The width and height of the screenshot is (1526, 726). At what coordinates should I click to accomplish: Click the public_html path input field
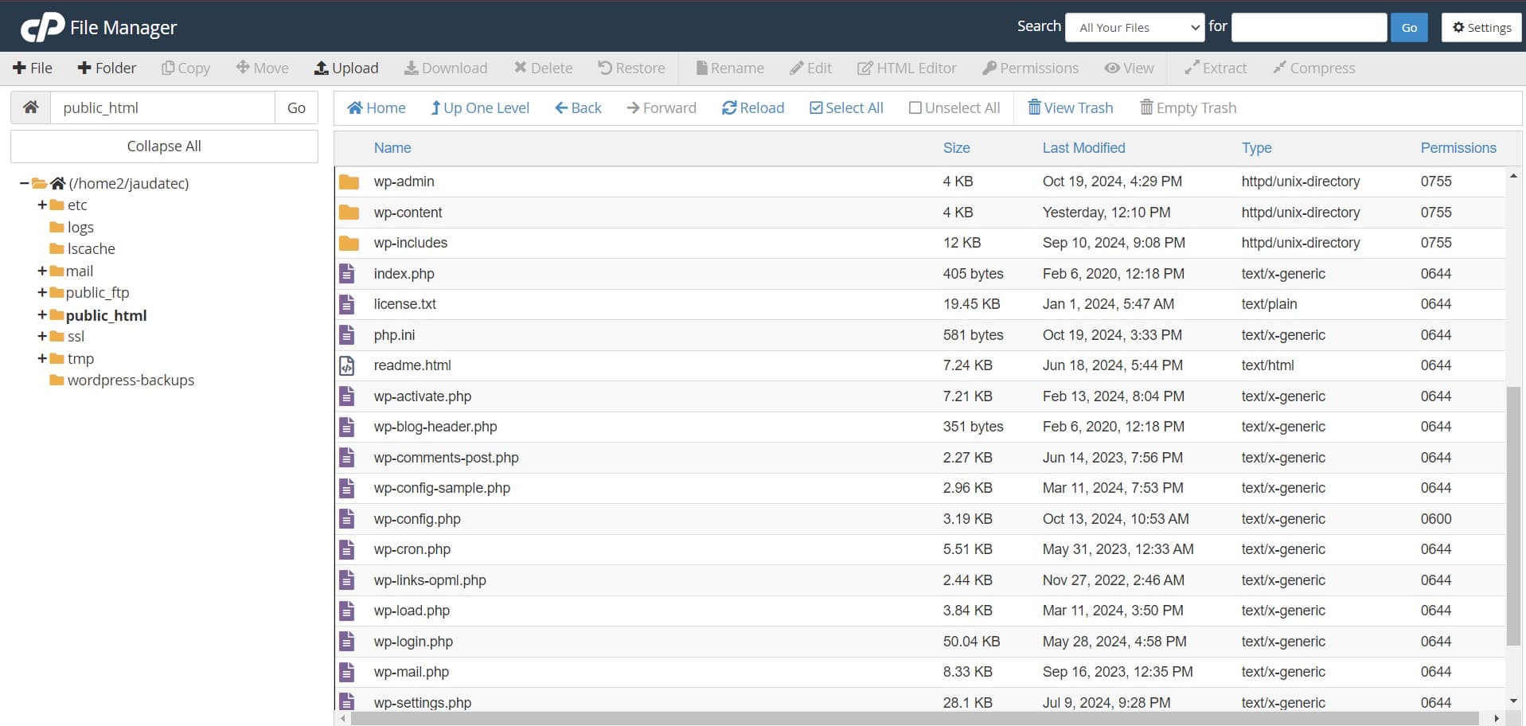click(162, 107)
